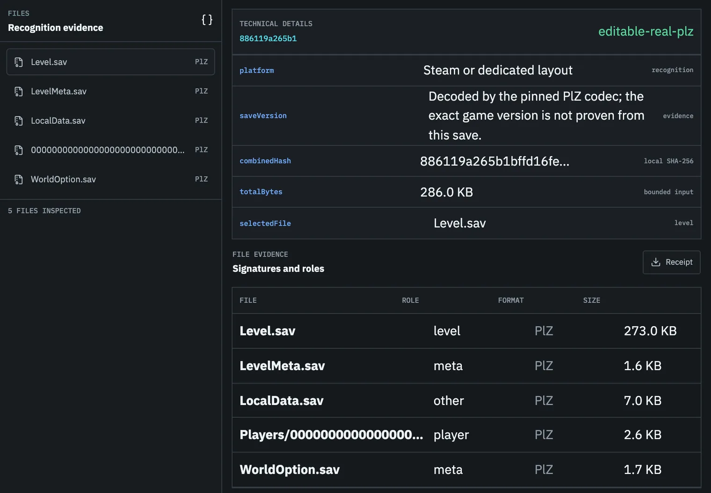
Task: Select WorldOption.sav in the files list
Action: click(111, 179)
